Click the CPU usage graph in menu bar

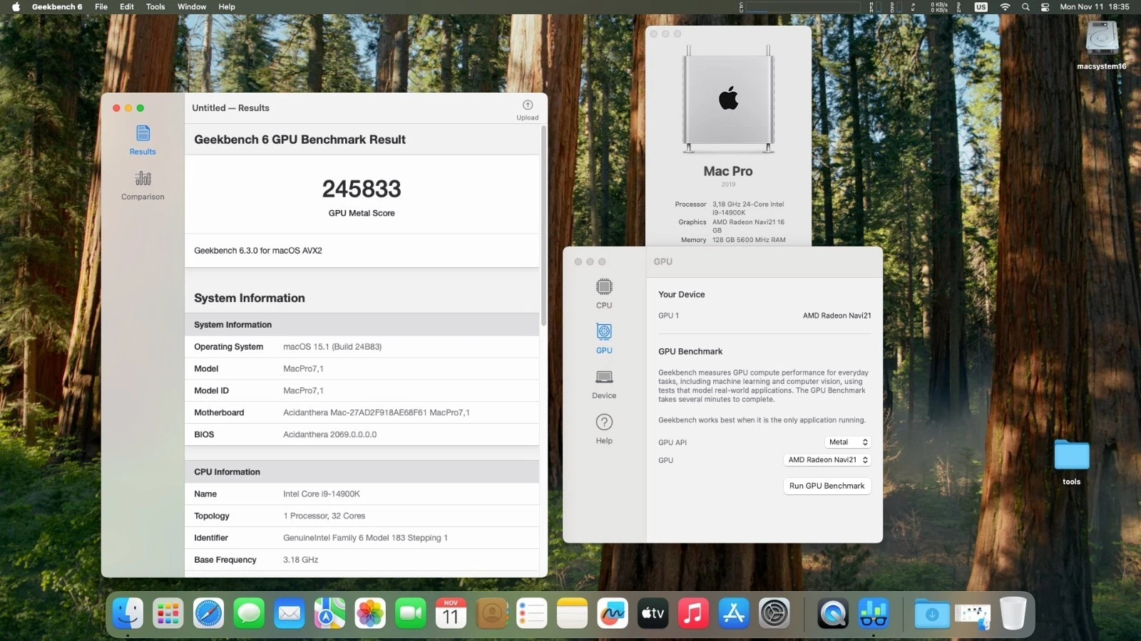tap(802, 7)
